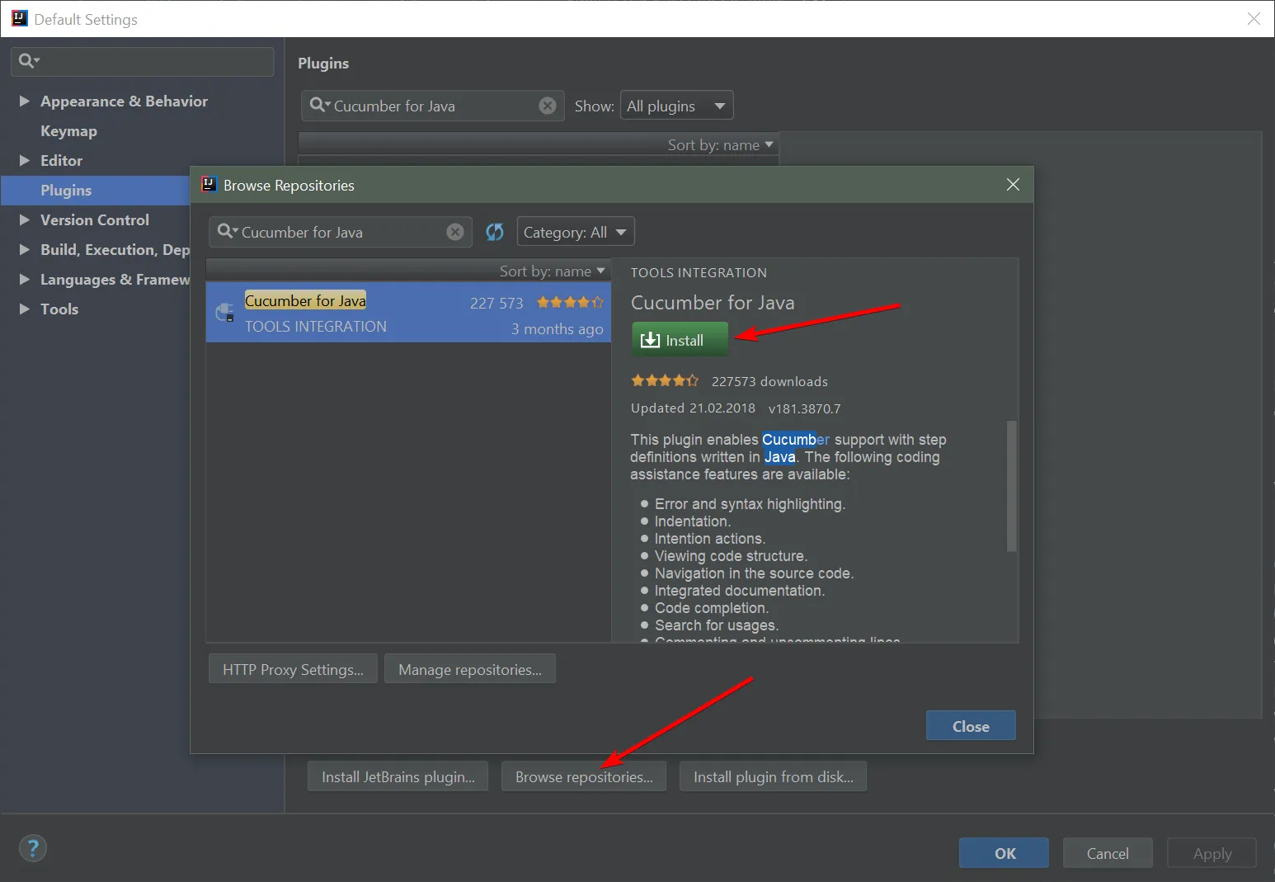Image resolution: width=1275 pixels, height=882 pixels.
Task: Click the 'Viewing code structure.' bullet
Action: (x=731, y=556)
